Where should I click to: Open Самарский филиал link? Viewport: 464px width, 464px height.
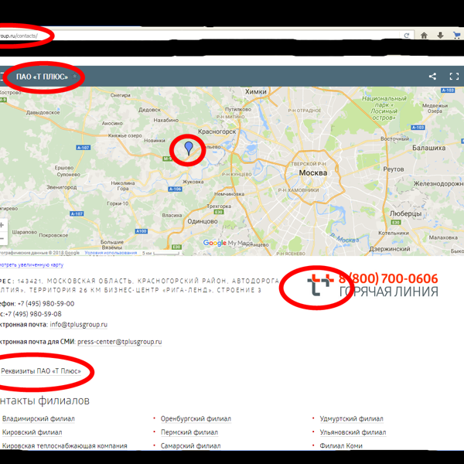pyautogui.click(x=190, y=445)
